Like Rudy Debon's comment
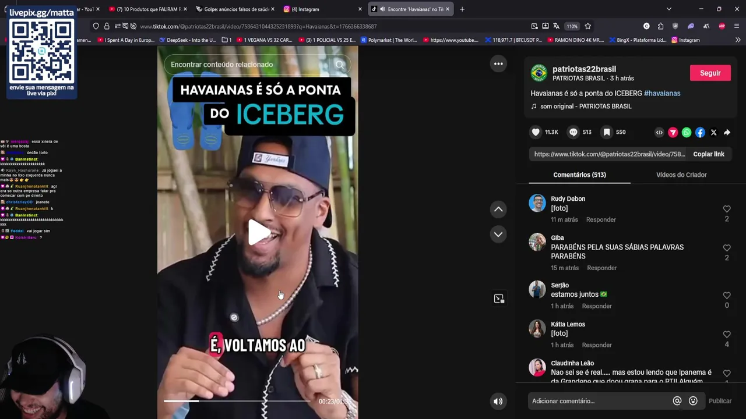The height and width of the screenshot is (419, 746). tap(727, 209)
